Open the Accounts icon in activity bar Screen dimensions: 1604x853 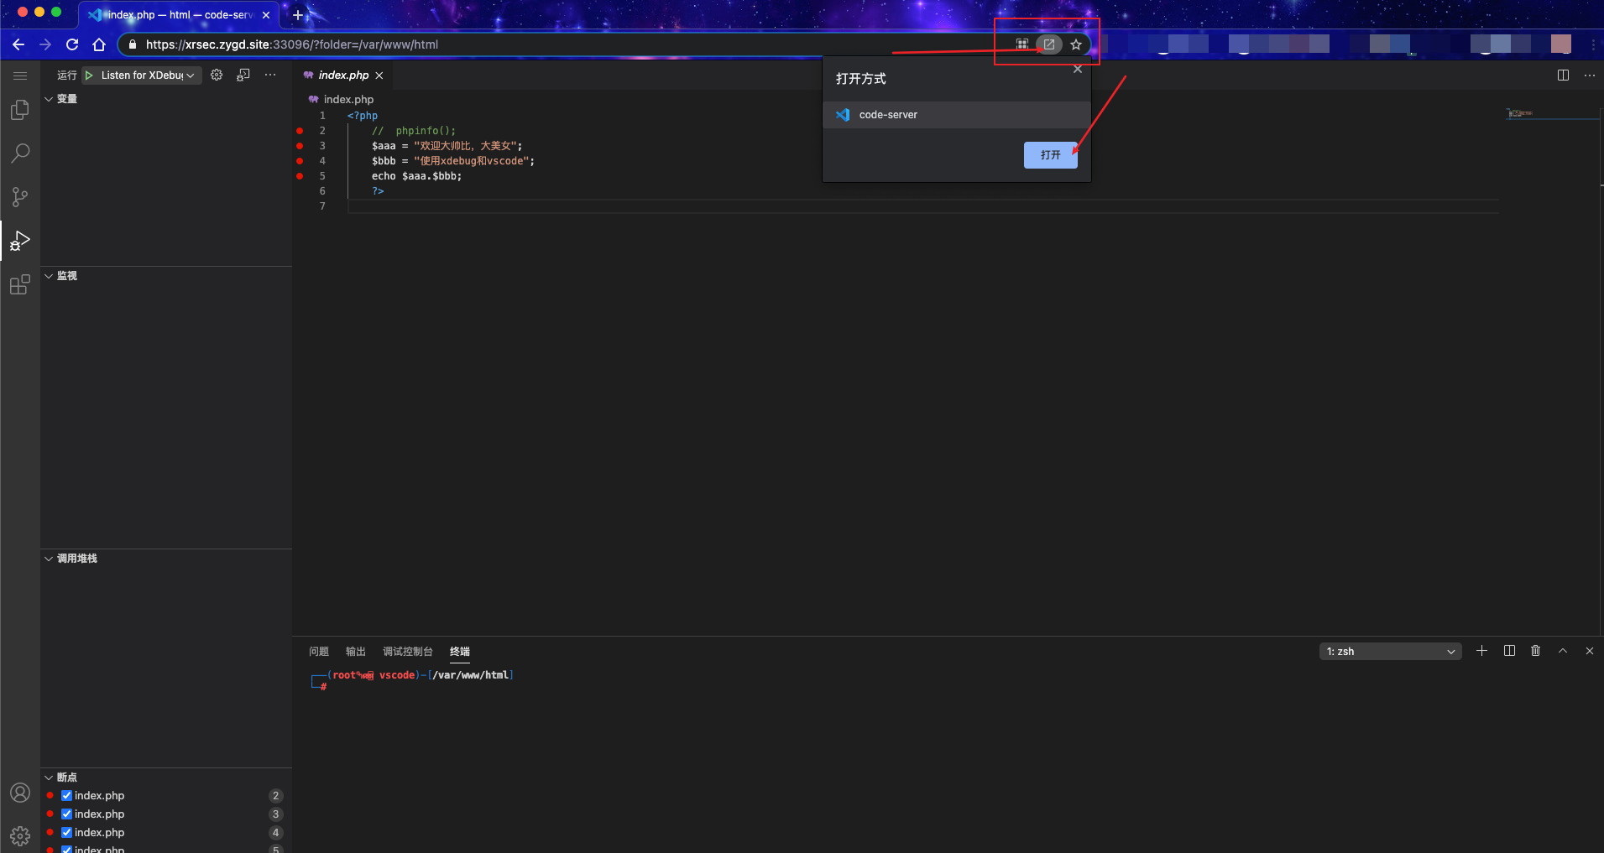(20, 793)
